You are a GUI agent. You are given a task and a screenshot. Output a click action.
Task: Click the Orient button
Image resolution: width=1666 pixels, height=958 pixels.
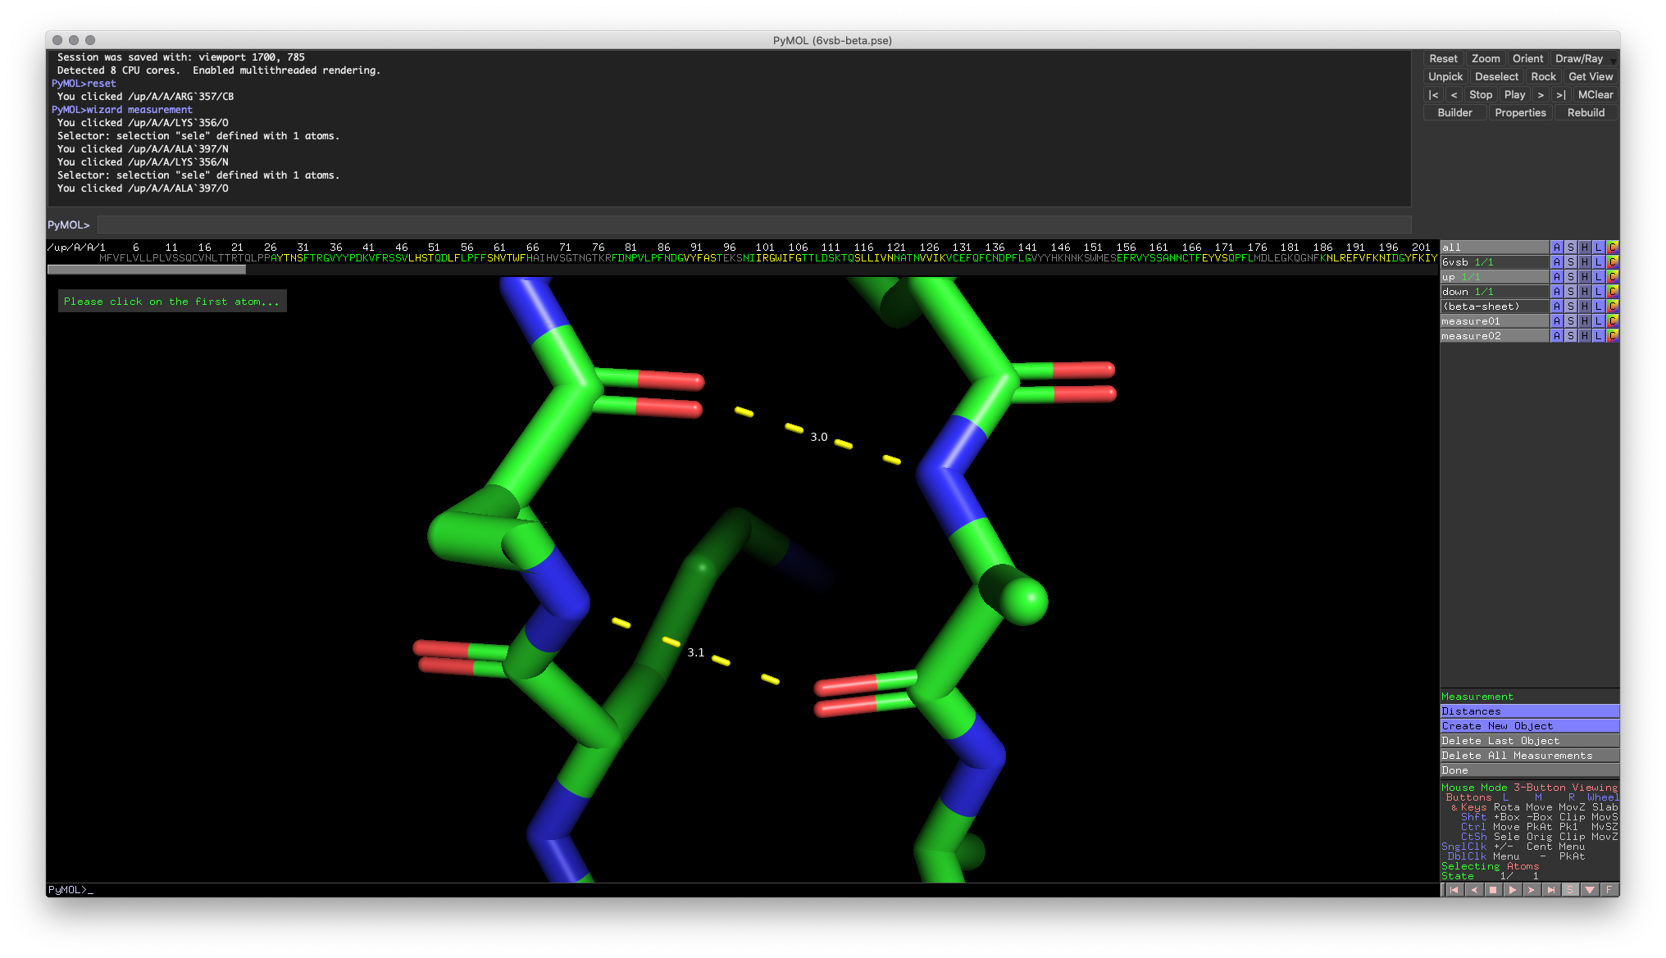1527,59
